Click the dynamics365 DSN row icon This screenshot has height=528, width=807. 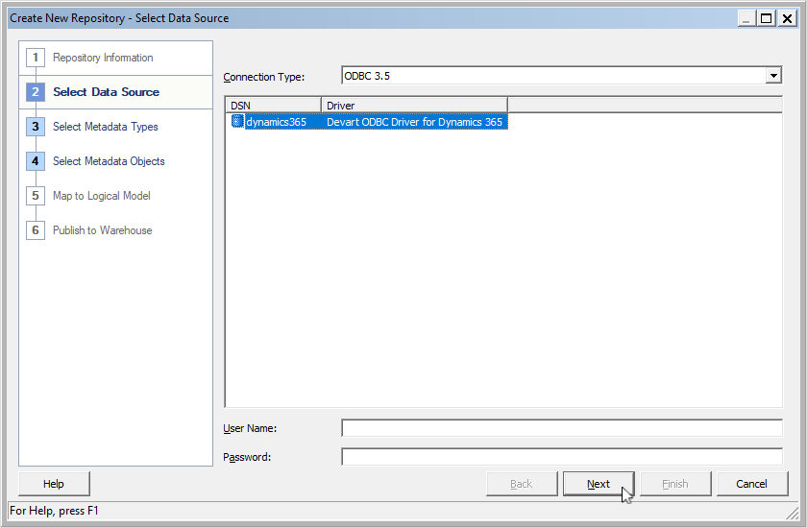pyautogui.click(x=237, y=121)
